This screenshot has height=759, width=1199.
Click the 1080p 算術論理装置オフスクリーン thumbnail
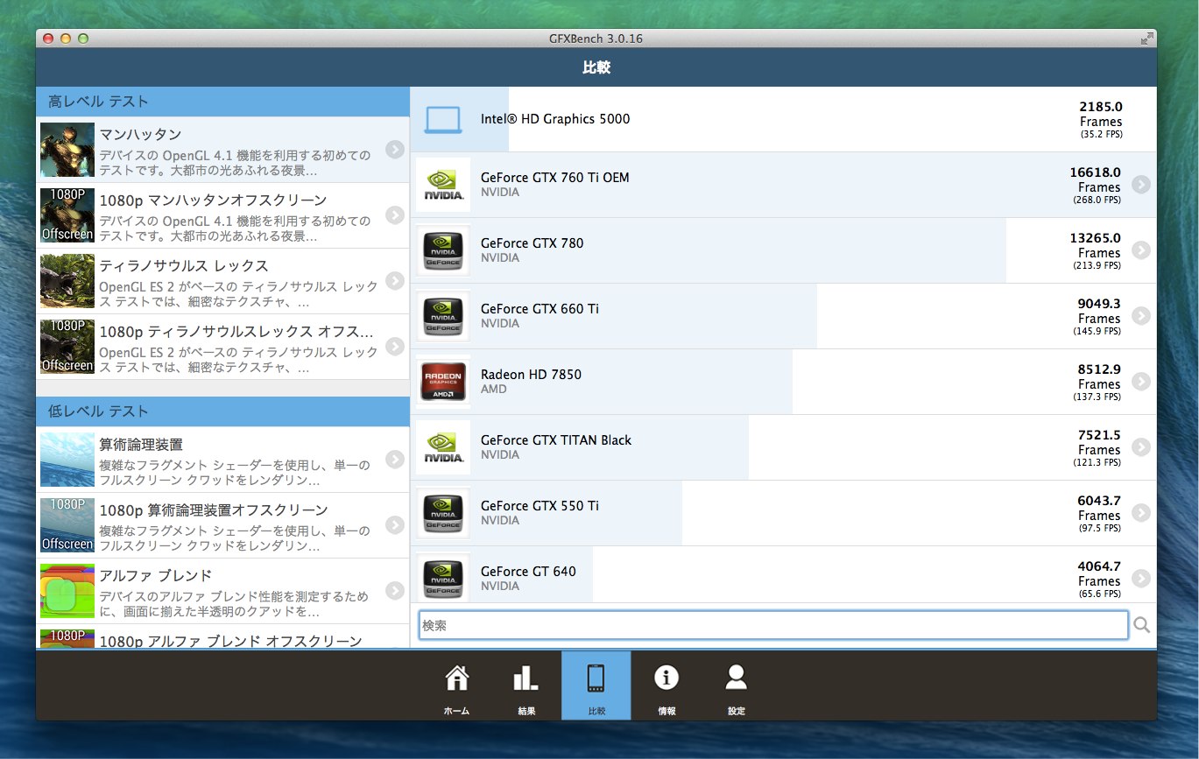[67, 525]
